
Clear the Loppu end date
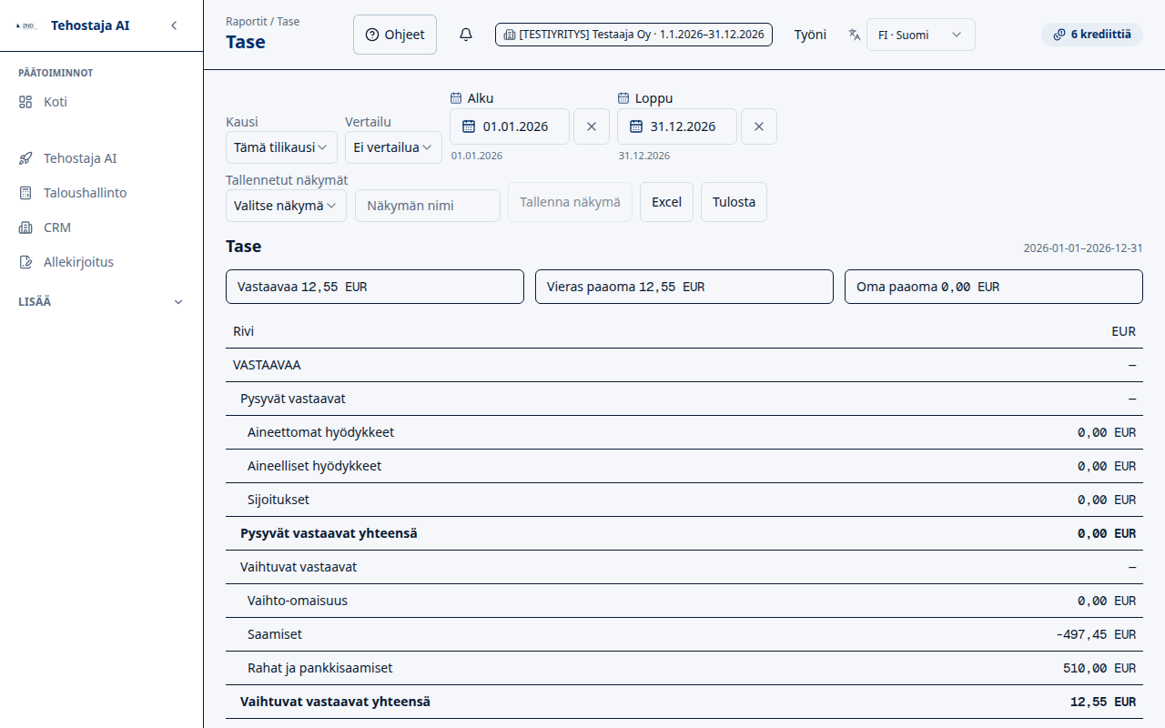coord(759,126)
